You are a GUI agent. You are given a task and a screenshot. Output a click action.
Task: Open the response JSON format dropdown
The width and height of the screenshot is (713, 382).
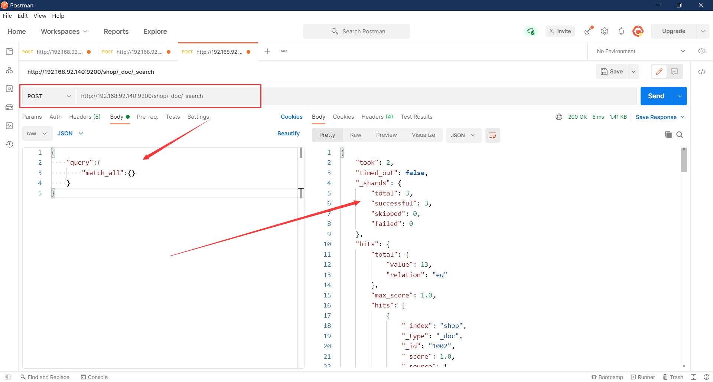pyautogui.click(x=463, y=135)
